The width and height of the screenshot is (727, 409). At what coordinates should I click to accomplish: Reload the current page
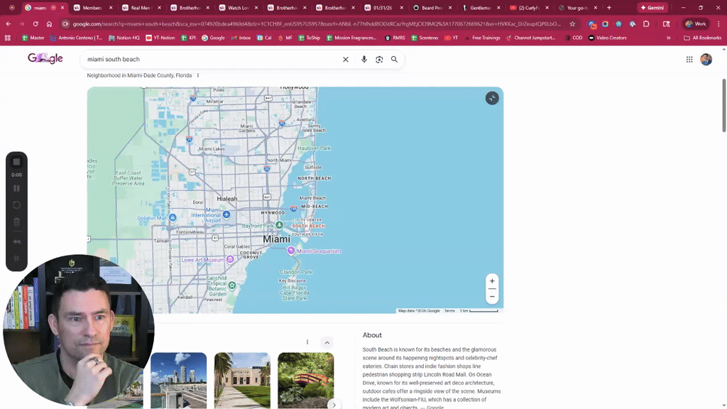tap(35, 23)
